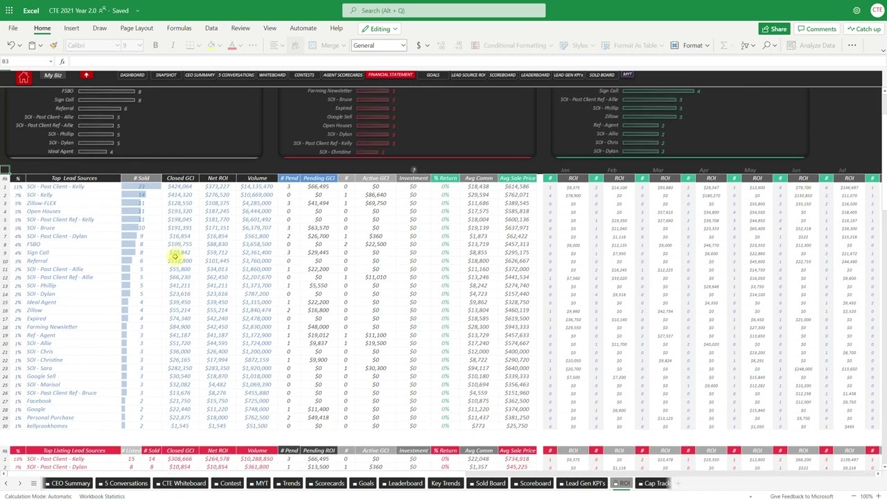
Task: Open the AGENT SCORECARDS navigation button
Action: [x=342, y=75]
